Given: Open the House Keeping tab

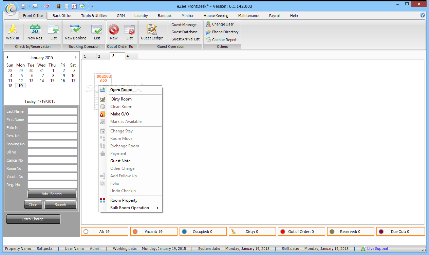Looking at the screenshot, I should coord(216,16).
